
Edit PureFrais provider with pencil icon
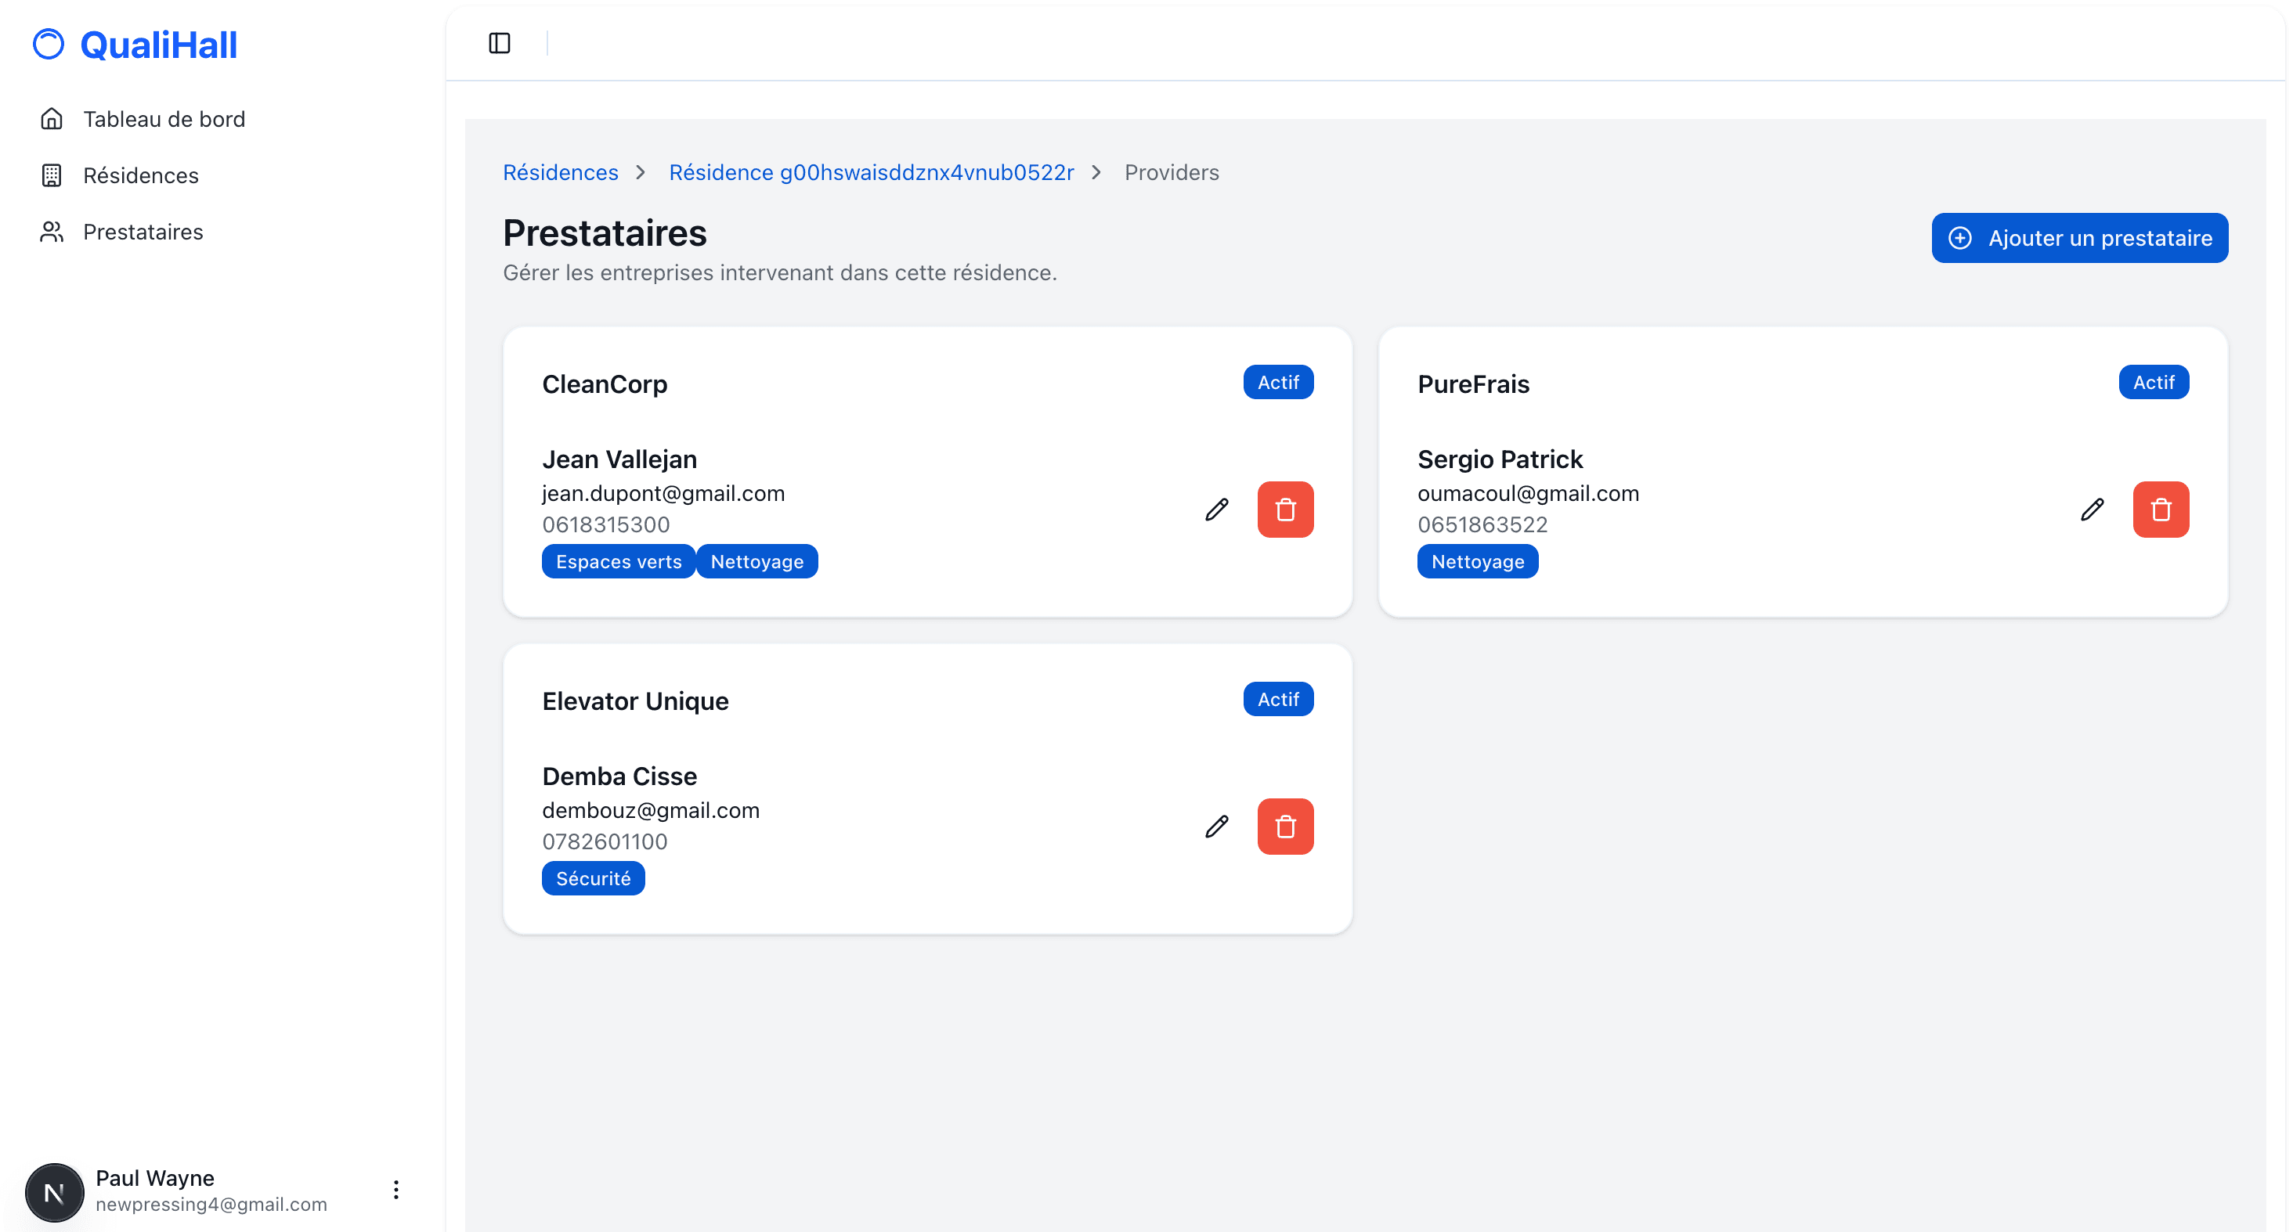tap(2091, 510)
